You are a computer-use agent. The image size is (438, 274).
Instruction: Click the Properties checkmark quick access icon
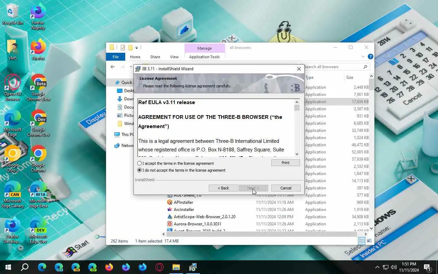(x=123, y=48)
